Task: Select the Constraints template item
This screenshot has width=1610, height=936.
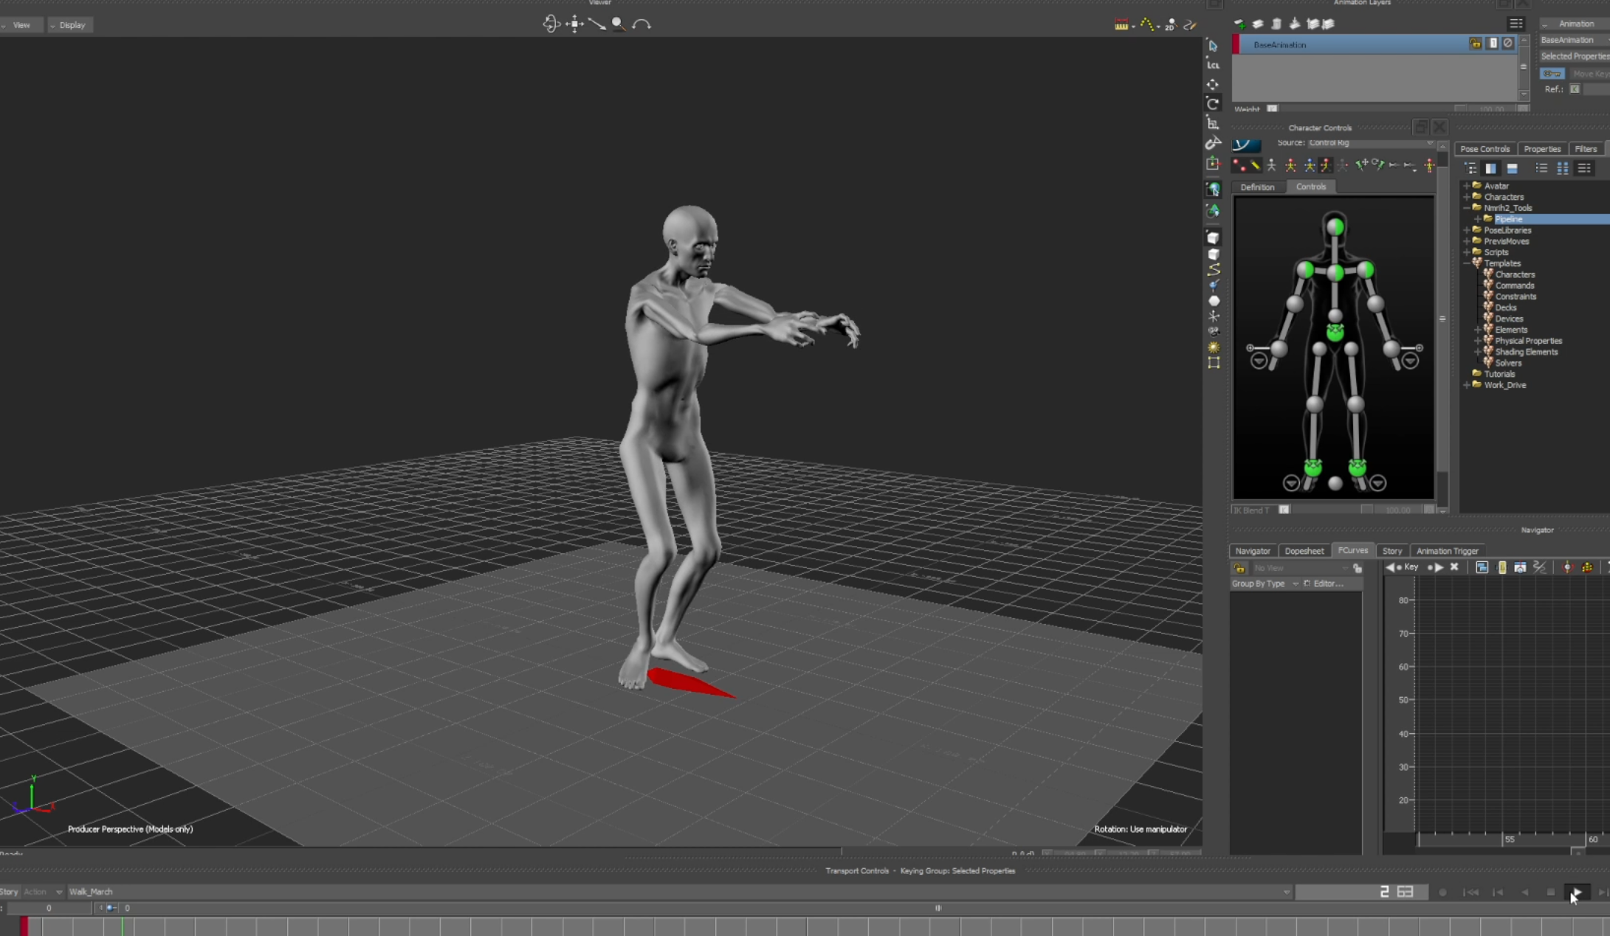Action: pyautogui.click(x=1516, y=297)
